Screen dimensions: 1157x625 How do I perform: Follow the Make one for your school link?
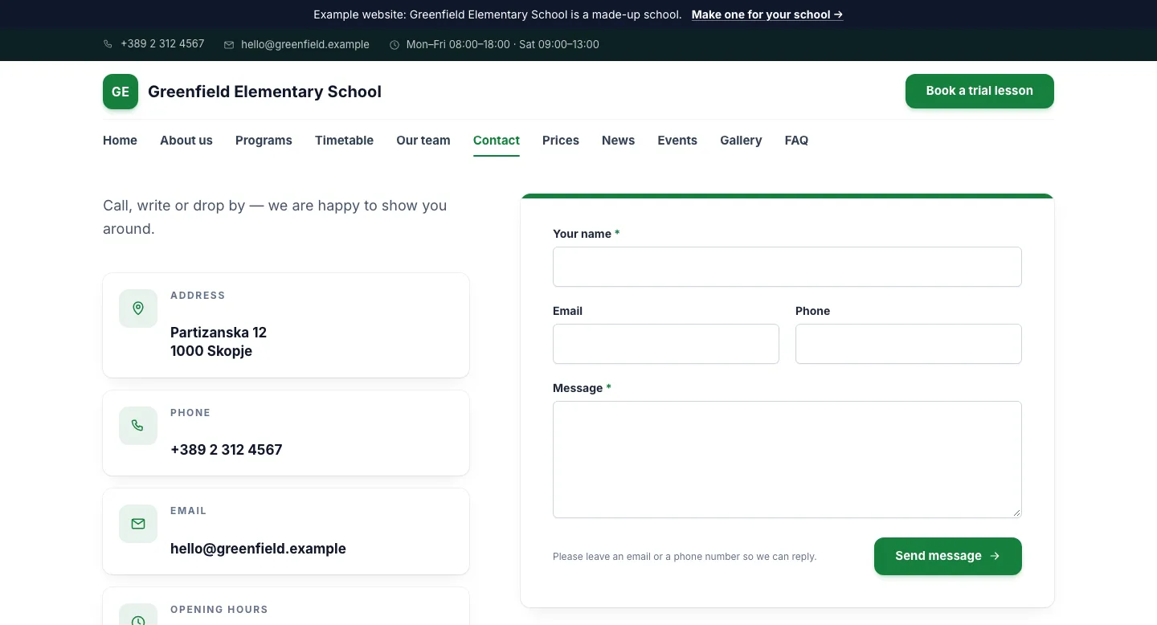(767, 14)
